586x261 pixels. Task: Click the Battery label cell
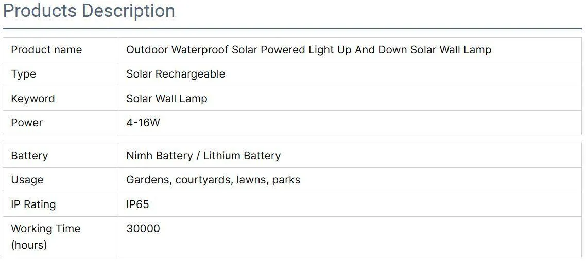61,156
